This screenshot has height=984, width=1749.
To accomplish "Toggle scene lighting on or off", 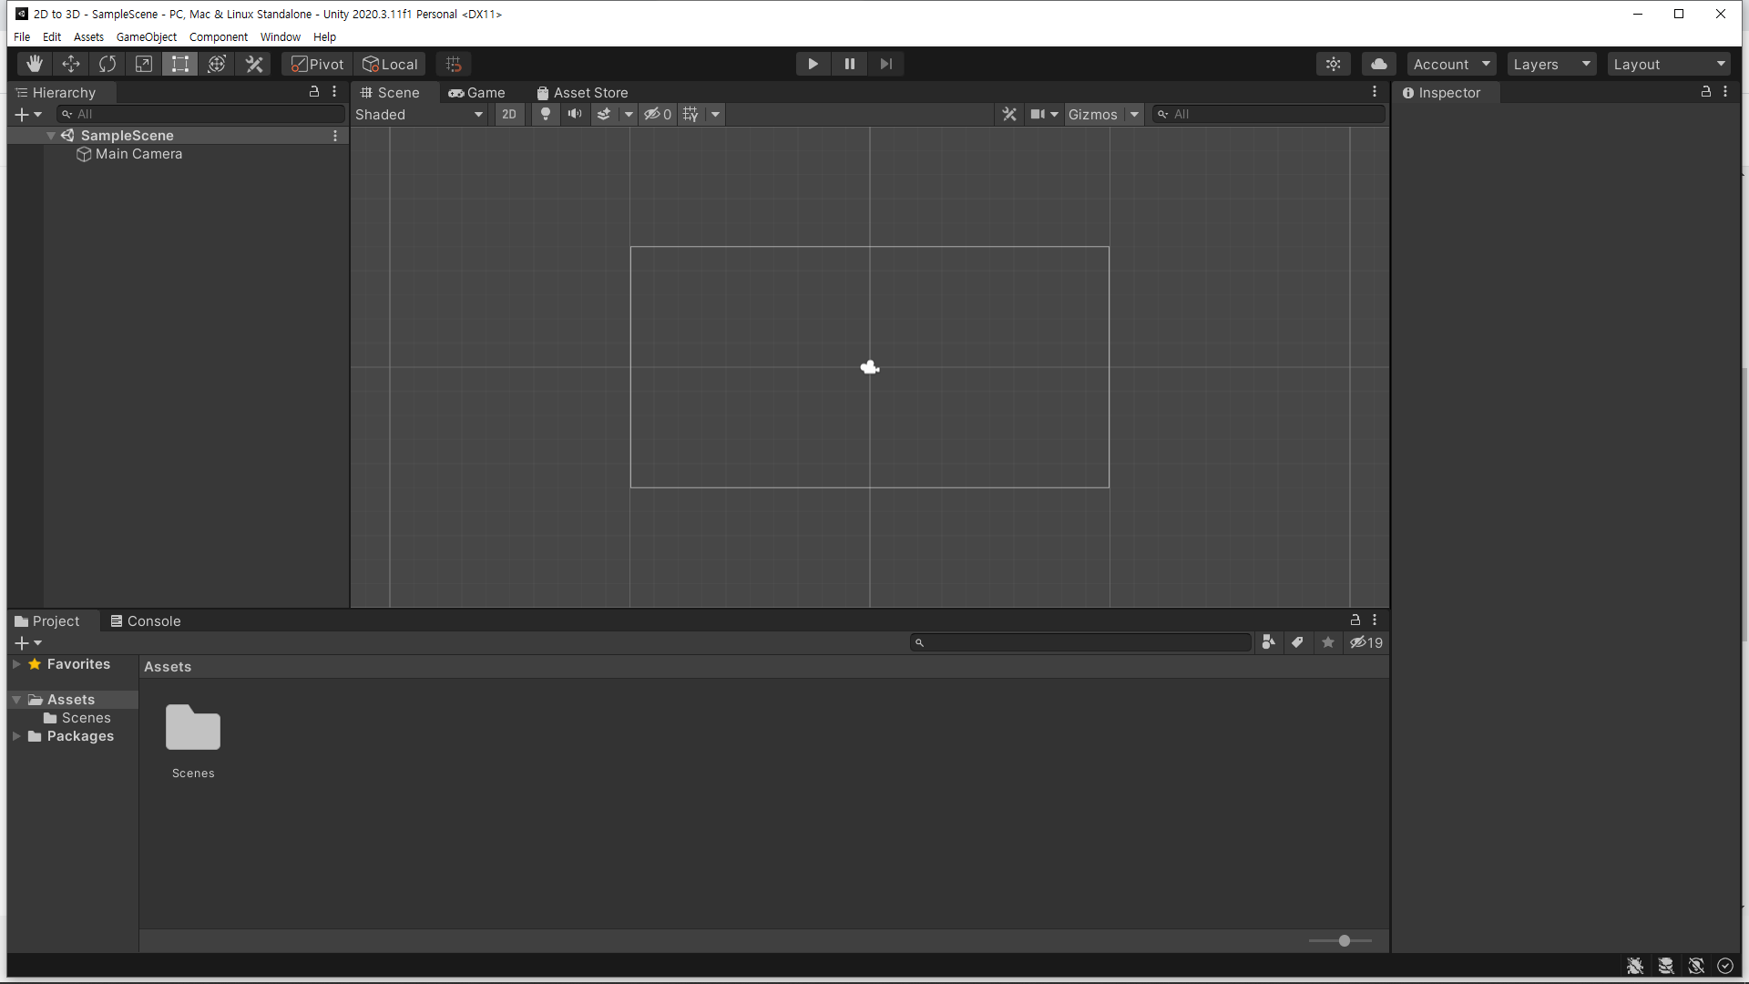I will click(x=546, y=114).
